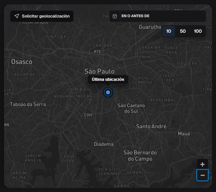Click the JAGUARIBE label
Screen dimensions: 216x192
24,75
